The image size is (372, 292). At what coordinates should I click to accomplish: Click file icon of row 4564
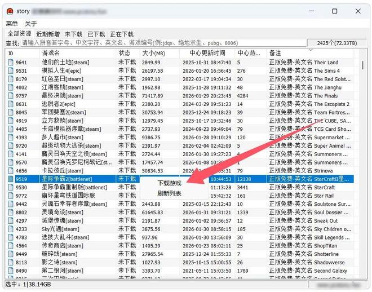pyautogui.click(x=11, y=246)
